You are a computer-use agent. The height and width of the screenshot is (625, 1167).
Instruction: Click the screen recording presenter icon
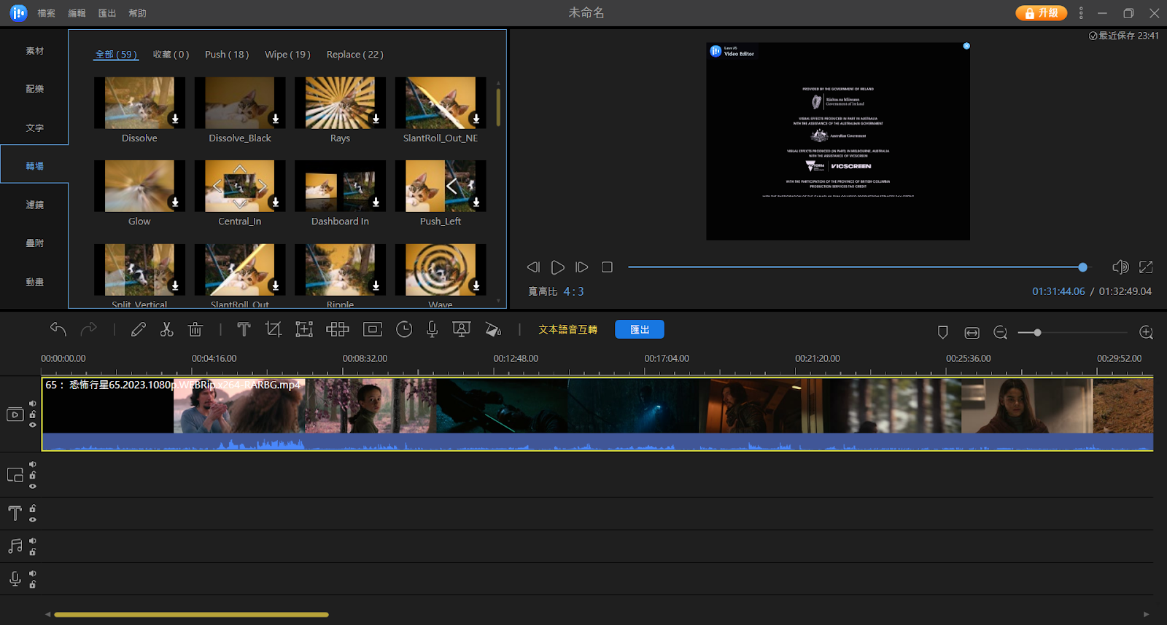(461, 329)
